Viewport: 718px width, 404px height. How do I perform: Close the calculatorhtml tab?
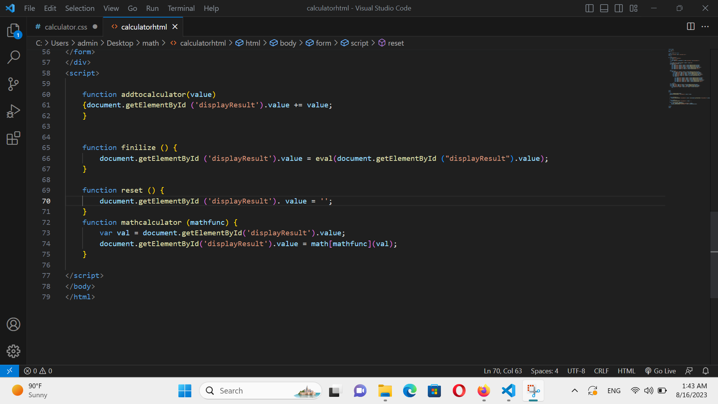[175, 27]
